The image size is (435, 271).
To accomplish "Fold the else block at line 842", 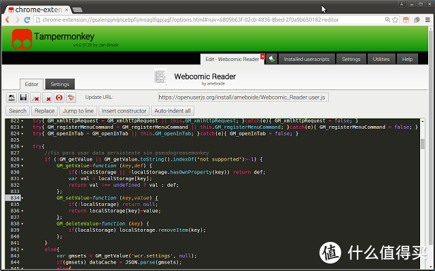I will tap(22, 249).
